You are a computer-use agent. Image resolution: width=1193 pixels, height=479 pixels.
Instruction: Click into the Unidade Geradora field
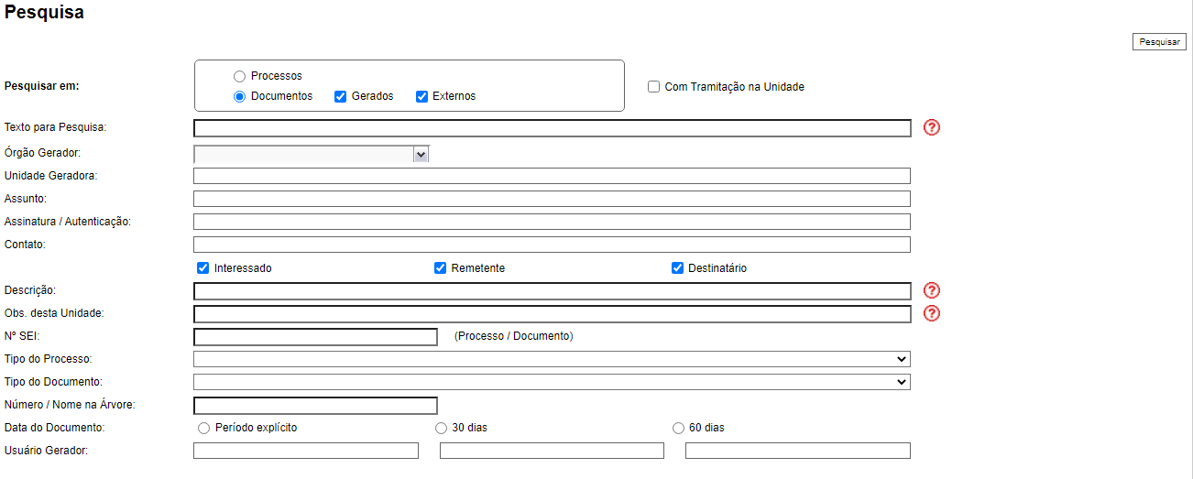pos(552,176)
